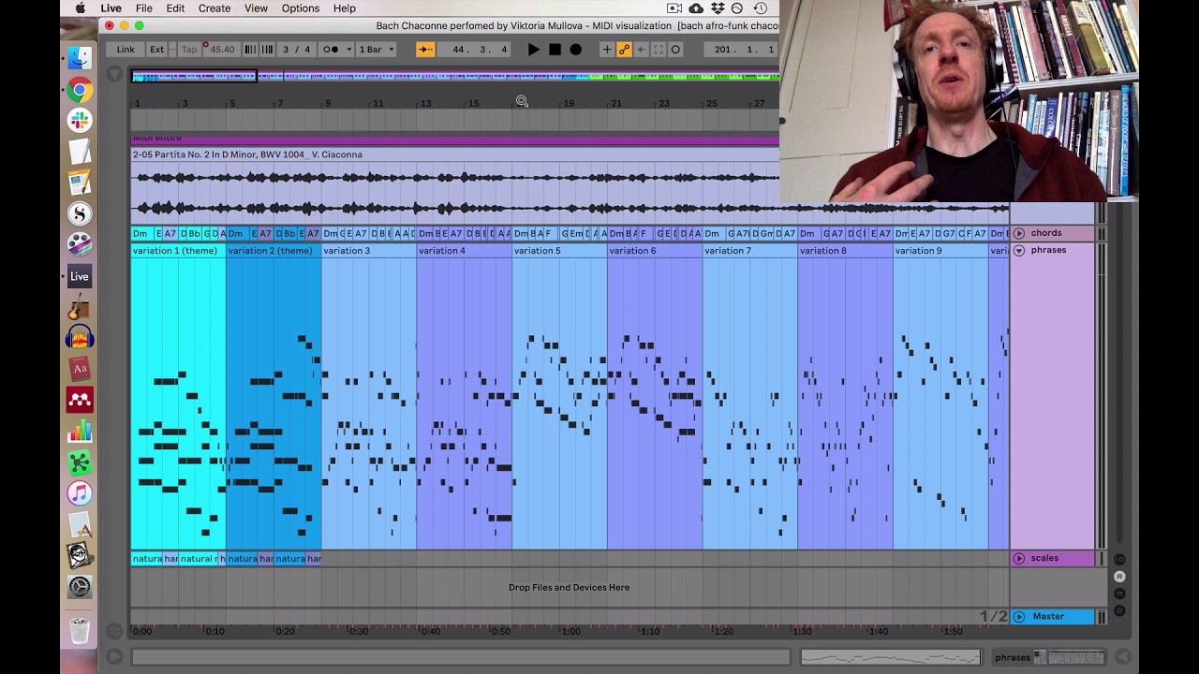Toggle the Track Delay D button
Image resolution: width=1199 pixels, height=674 pixels.
click(x=1119, y=610)
